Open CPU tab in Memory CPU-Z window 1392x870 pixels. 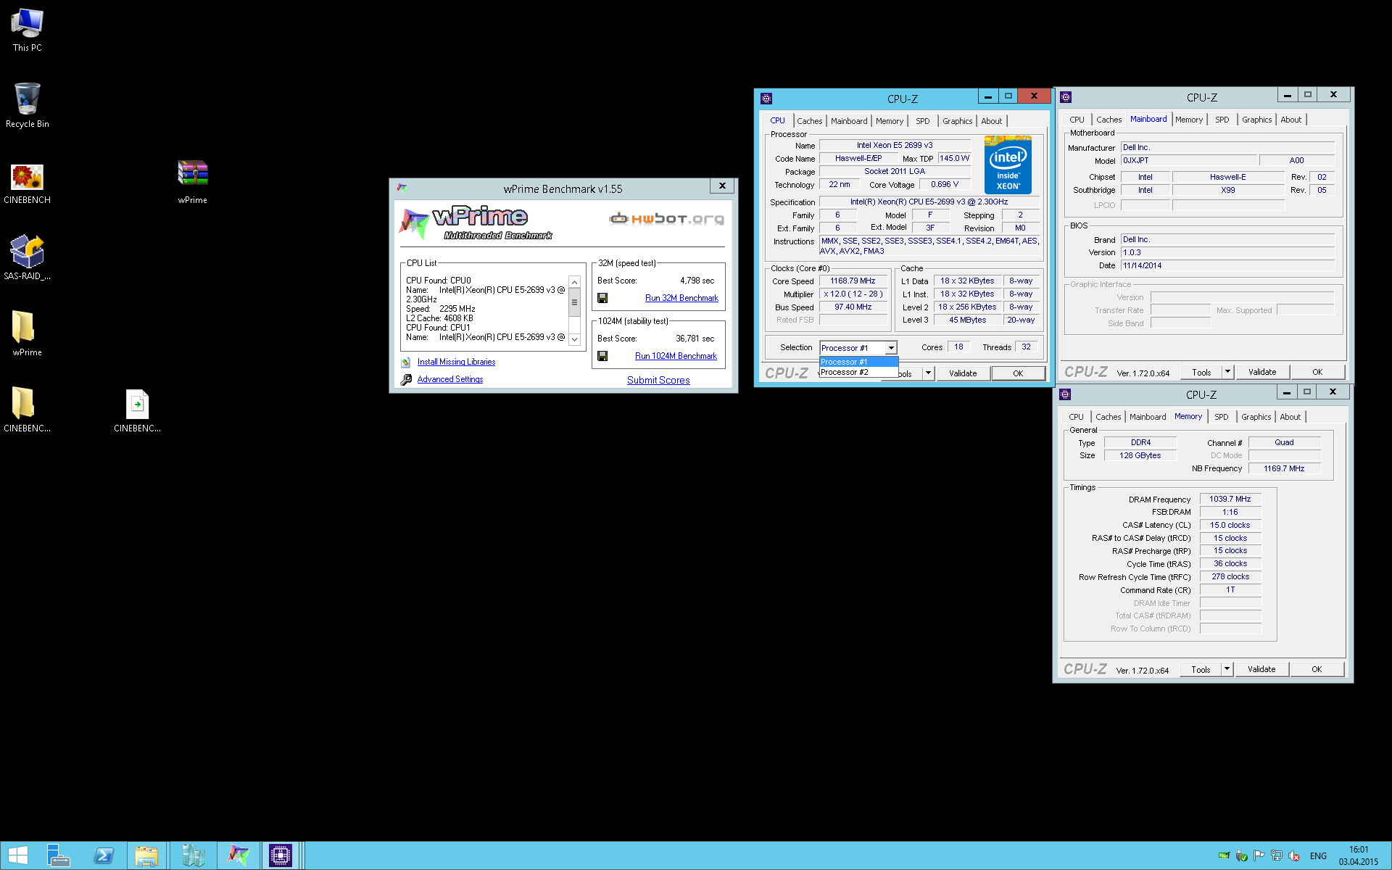1076,417
